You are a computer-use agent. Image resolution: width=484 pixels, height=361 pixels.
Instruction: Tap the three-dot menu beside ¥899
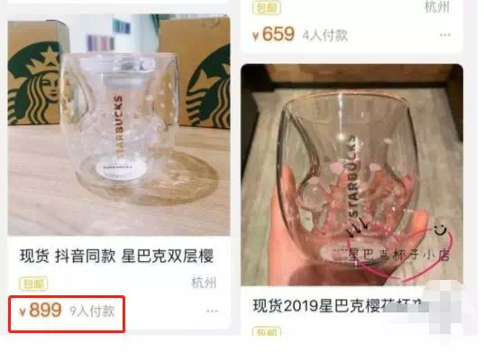click(x=212, y=311)
